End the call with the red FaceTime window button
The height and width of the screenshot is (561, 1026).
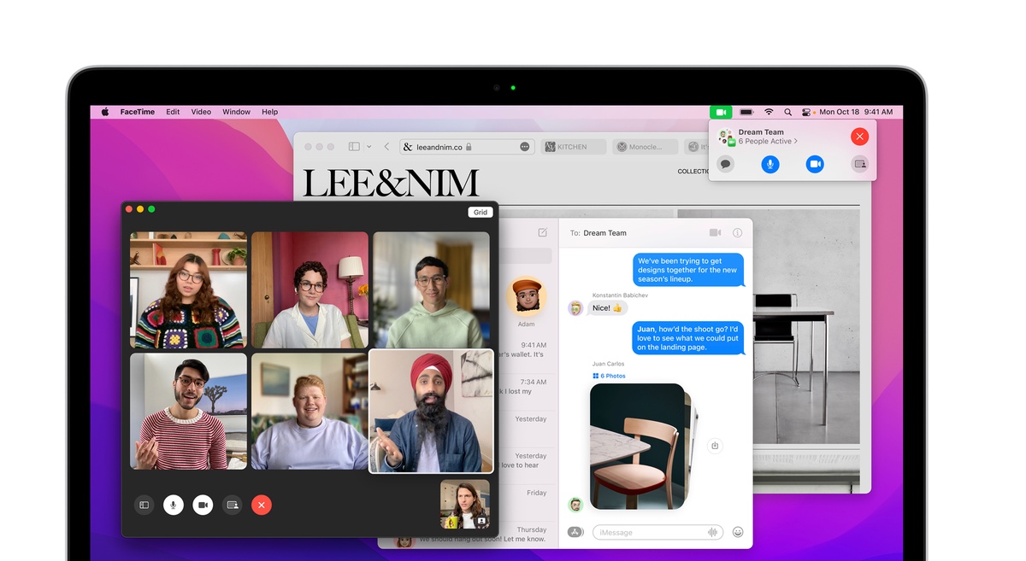(x=262, y=505)
